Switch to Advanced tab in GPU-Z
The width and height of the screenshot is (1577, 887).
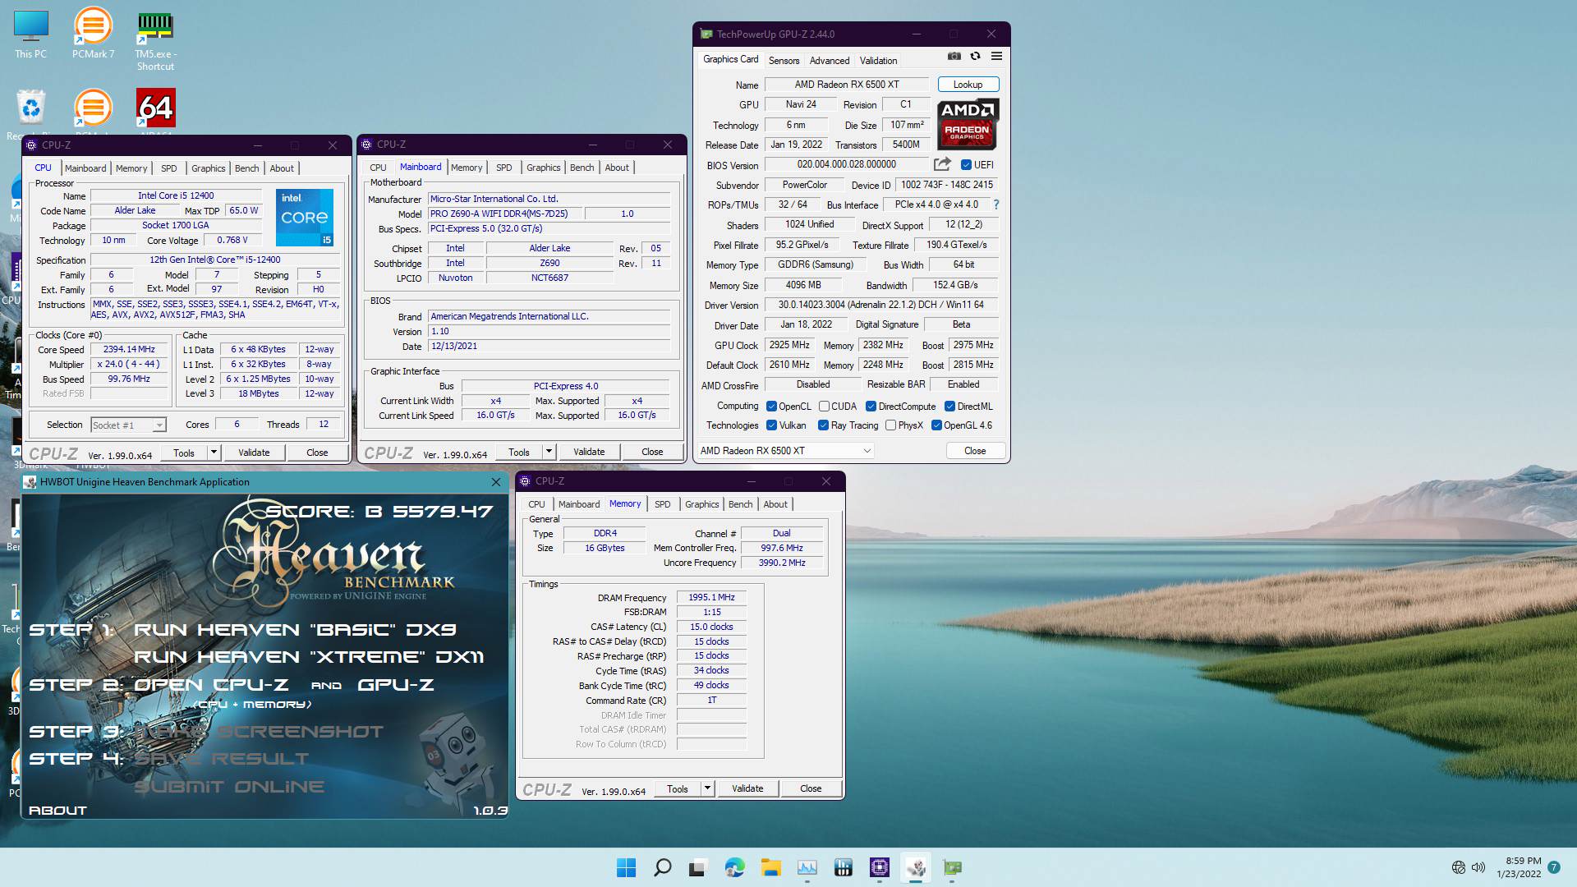tap(830, 61)
